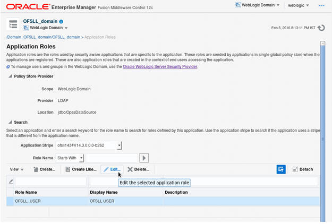Collapse the Search section

(10, 122)
